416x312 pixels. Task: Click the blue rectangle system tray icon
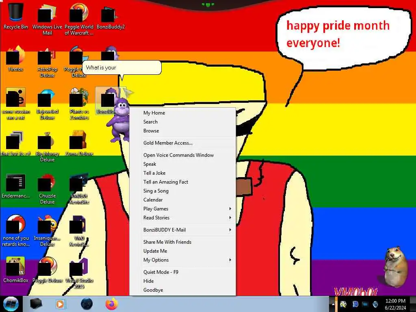click(365, 304)
